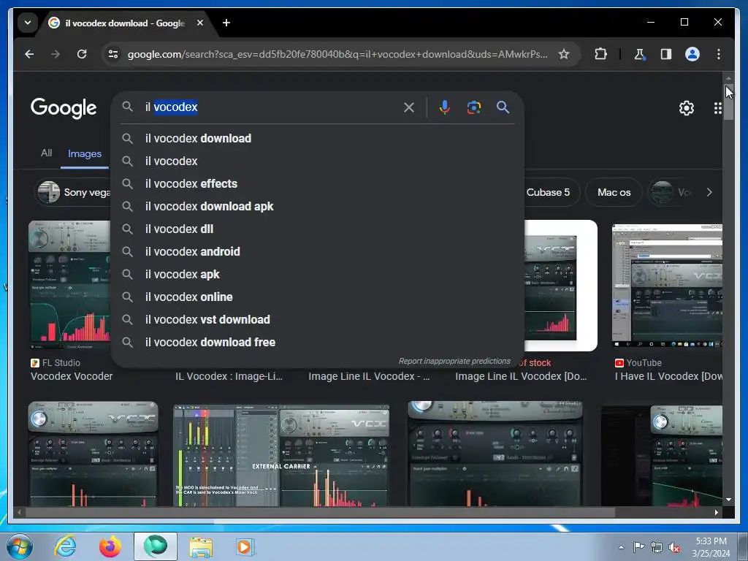748x561 pixels.
Task: Switch to the Images tab
Action: point(85,153)
